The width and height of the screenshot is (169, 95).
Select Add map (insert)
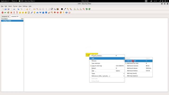click(x=139, y=73)
